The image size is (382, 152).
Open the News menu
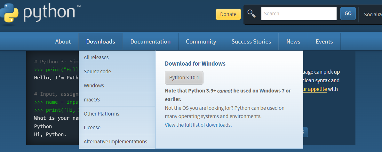(x=293, y=41)
